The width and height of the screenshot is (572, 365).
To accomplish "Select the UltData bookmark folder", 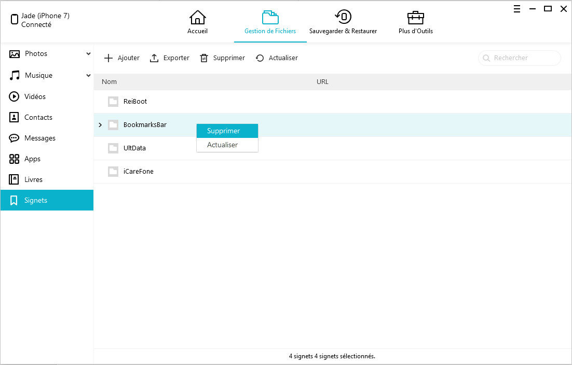I will point(333,148).
